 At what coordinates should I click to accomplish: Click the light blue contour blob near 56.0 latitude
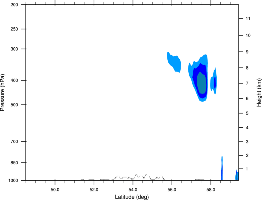pos(174,62)
